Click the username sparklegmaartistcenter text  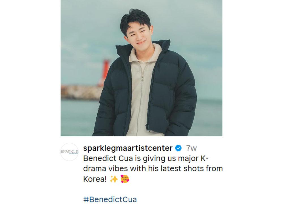(127, 147)
